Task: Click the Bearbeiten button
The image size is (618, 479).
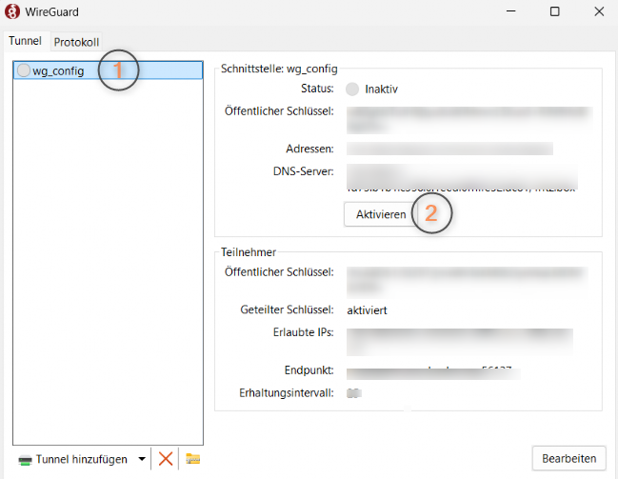Action: point(568,458)
